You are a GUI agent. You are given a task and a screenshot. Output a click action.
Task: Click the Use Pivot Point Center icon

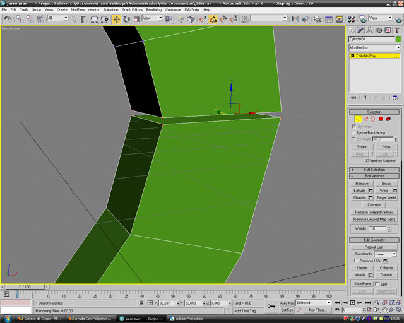[x=169, y=20]
